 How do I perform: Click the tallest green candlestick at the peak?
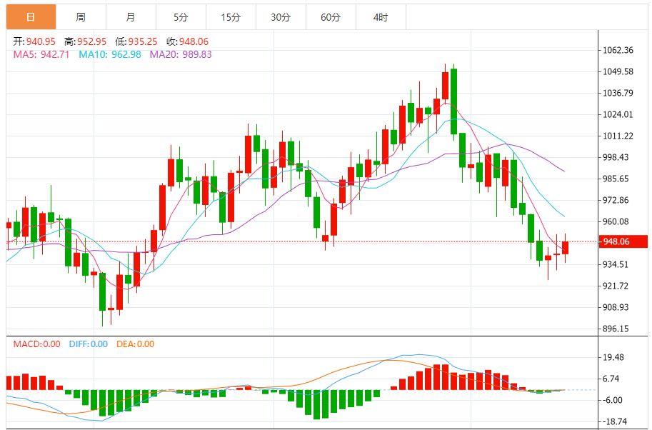(x=453, y=102)
